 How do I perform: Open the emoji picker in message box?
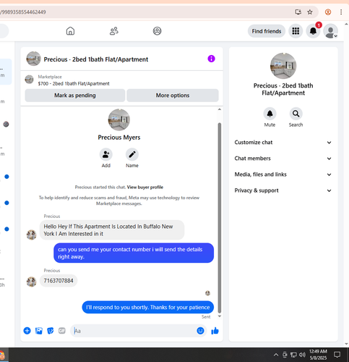coord(200,331)
